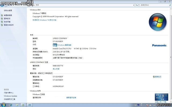Image resolution: width=172 pixels, height=107 pixels.
Task: Click the help question-mark tray icon
Action: click(x=138, y=105)
